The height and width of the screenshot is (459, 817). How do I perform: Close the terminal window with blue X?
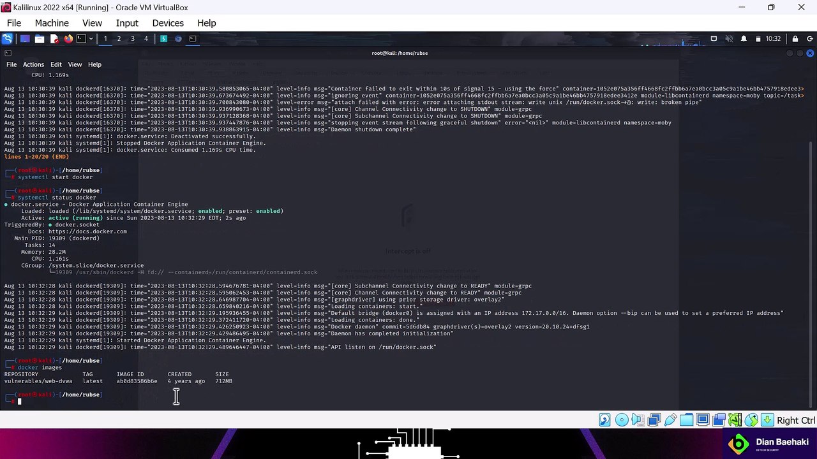pos(810,53)
